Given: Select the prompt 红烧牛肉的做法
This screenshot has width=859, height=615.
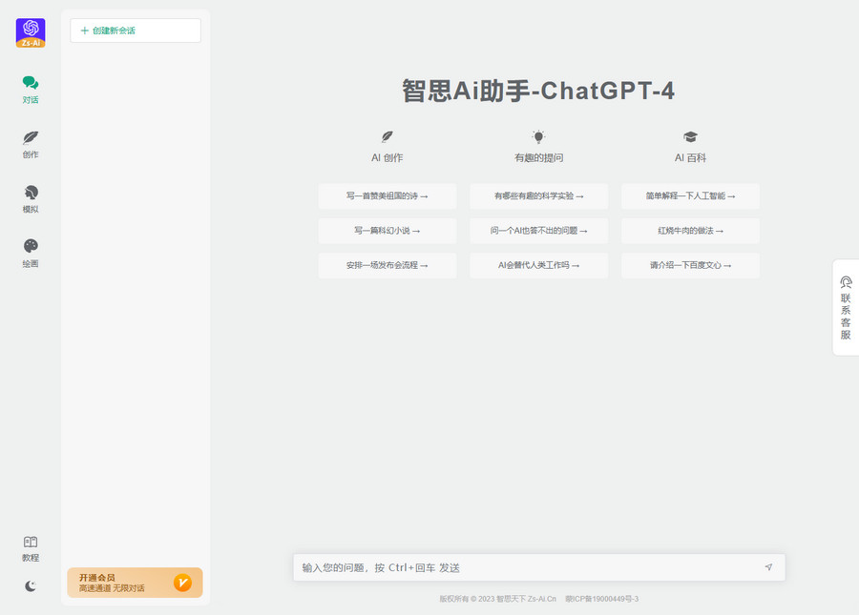Looking at the screenshot, I should [690, 231].
